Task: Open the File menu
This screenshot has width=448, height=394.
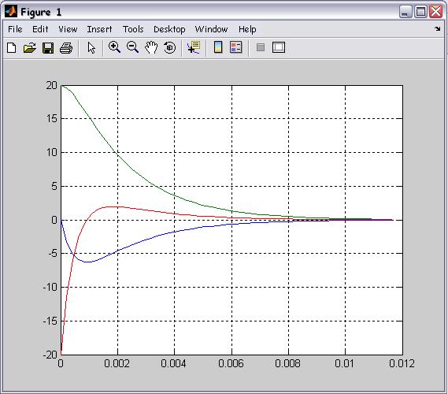Action: point(15,29)
